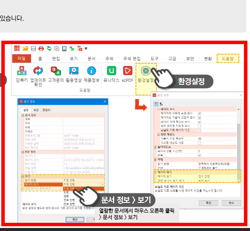Viewport: 250px width, 231px height.
Task: Collapse 화면 해상도 group
Action: pos(158,135)
